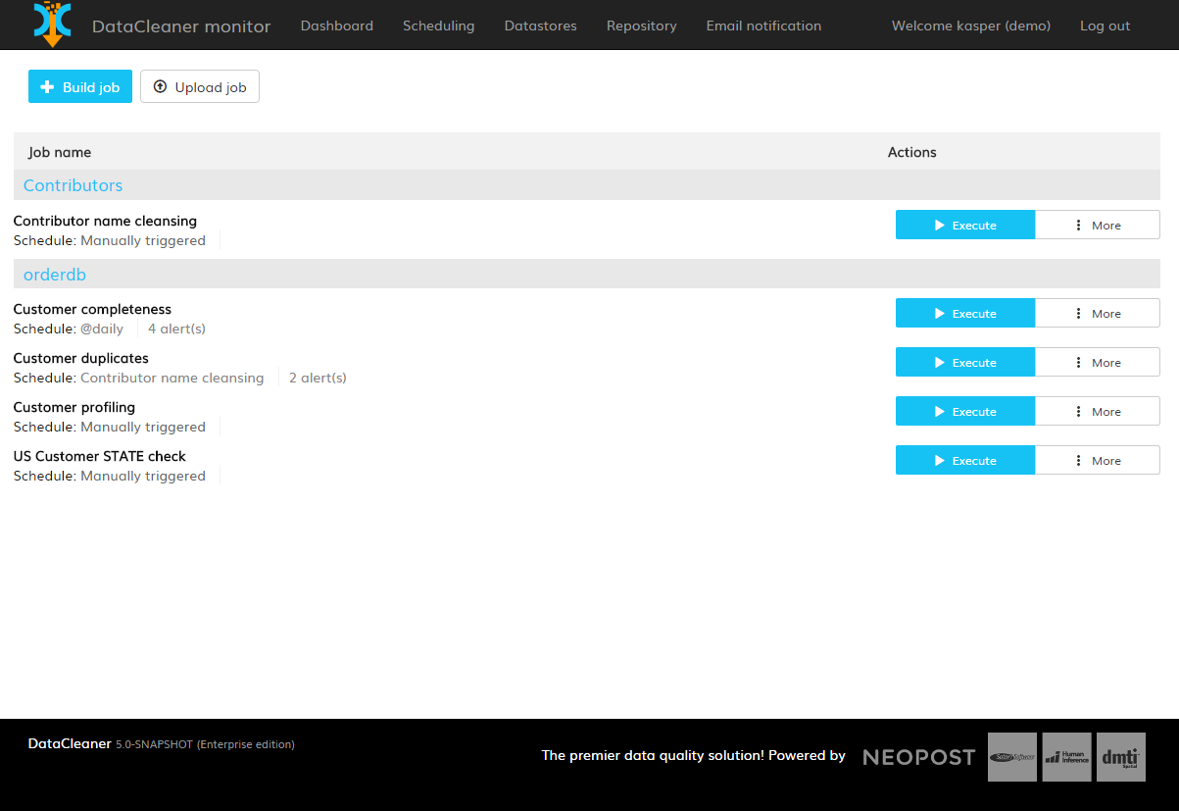Click Manually triggered schedule for US Customer STATE check

coord(143,476)
